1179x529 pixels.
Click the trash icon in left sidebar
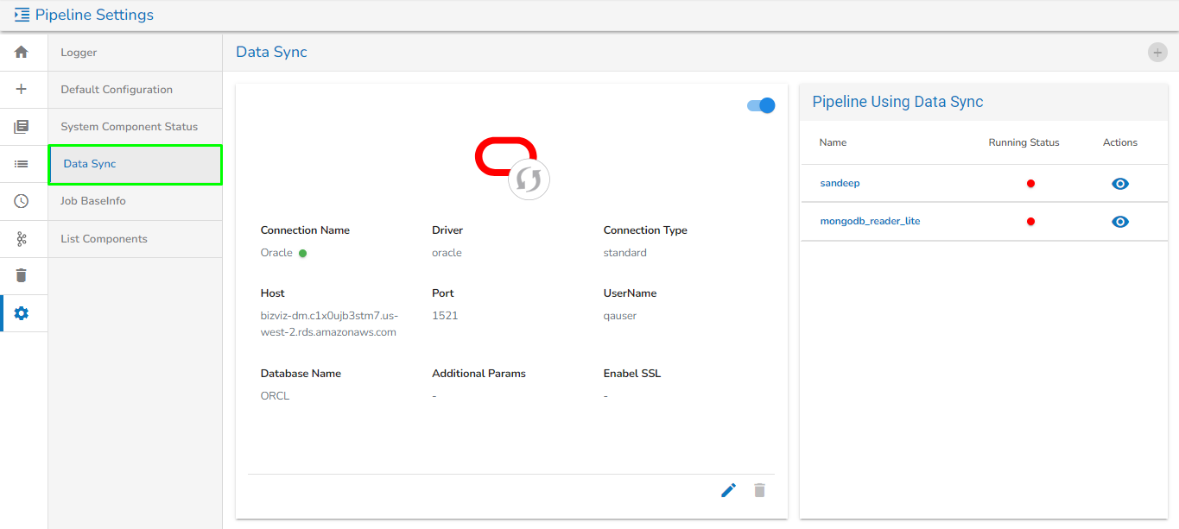tap(22, 275)
